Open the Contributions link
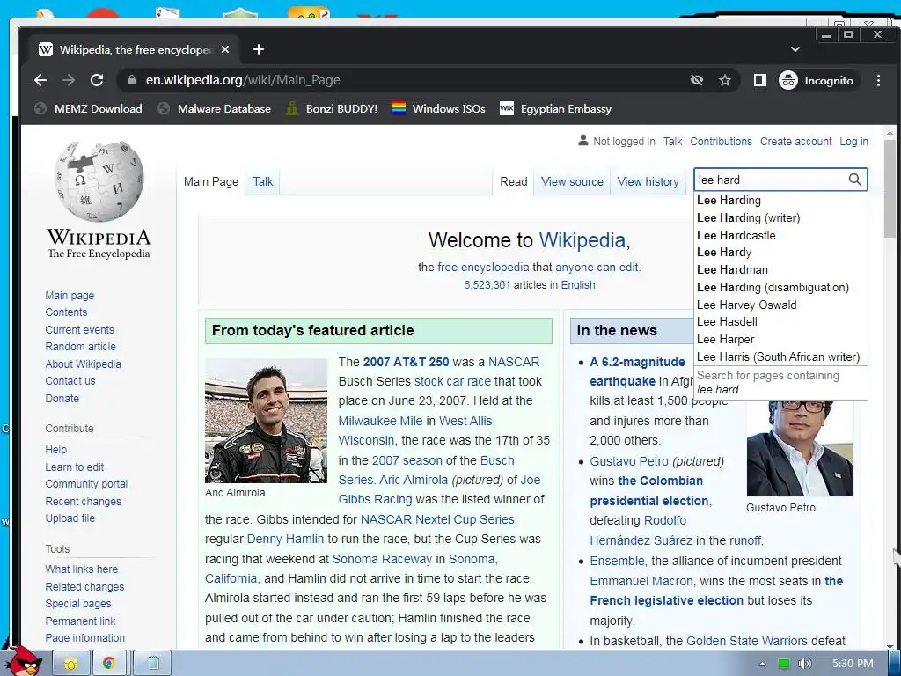Viewport: 901px width, 676px height. tap(721, 142)
